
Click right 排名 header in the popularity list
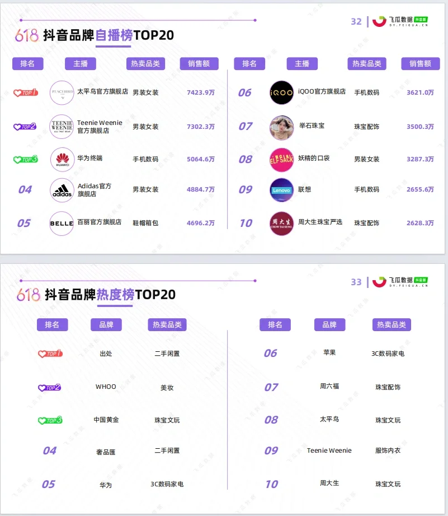275,325
